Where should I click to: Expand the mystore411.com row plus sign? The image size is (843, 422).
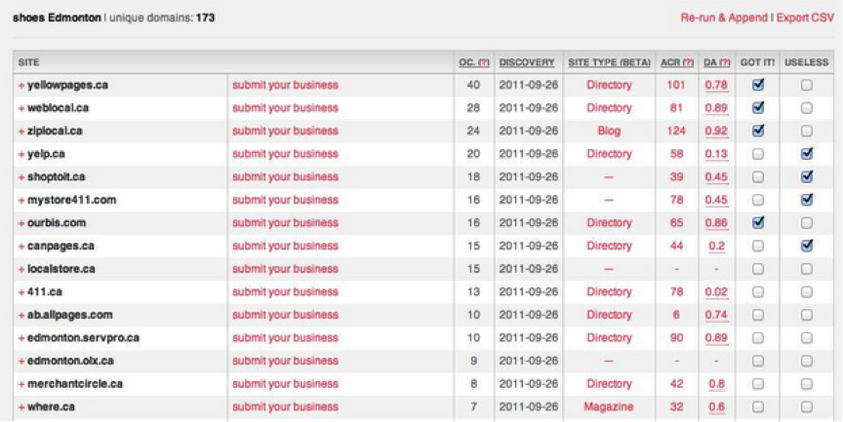pyautogui.click(x=21, y=201)
